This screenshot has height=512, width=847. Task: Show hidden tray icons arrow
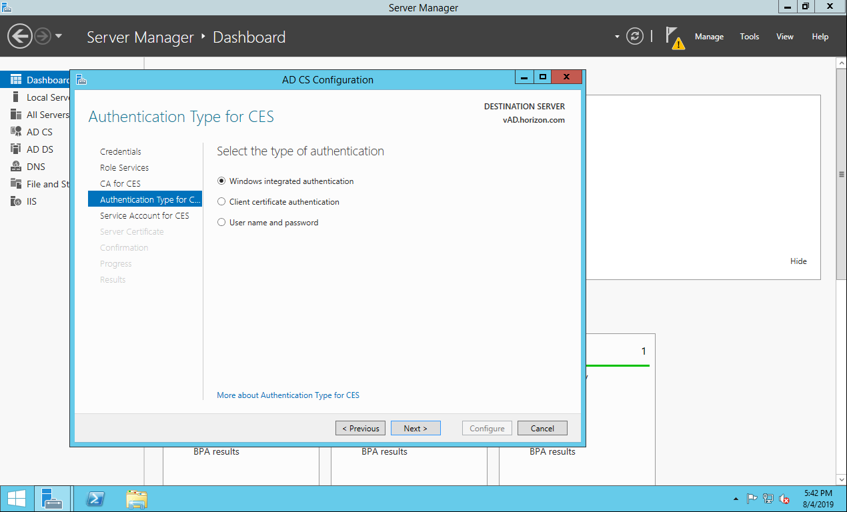pos(736,499)
